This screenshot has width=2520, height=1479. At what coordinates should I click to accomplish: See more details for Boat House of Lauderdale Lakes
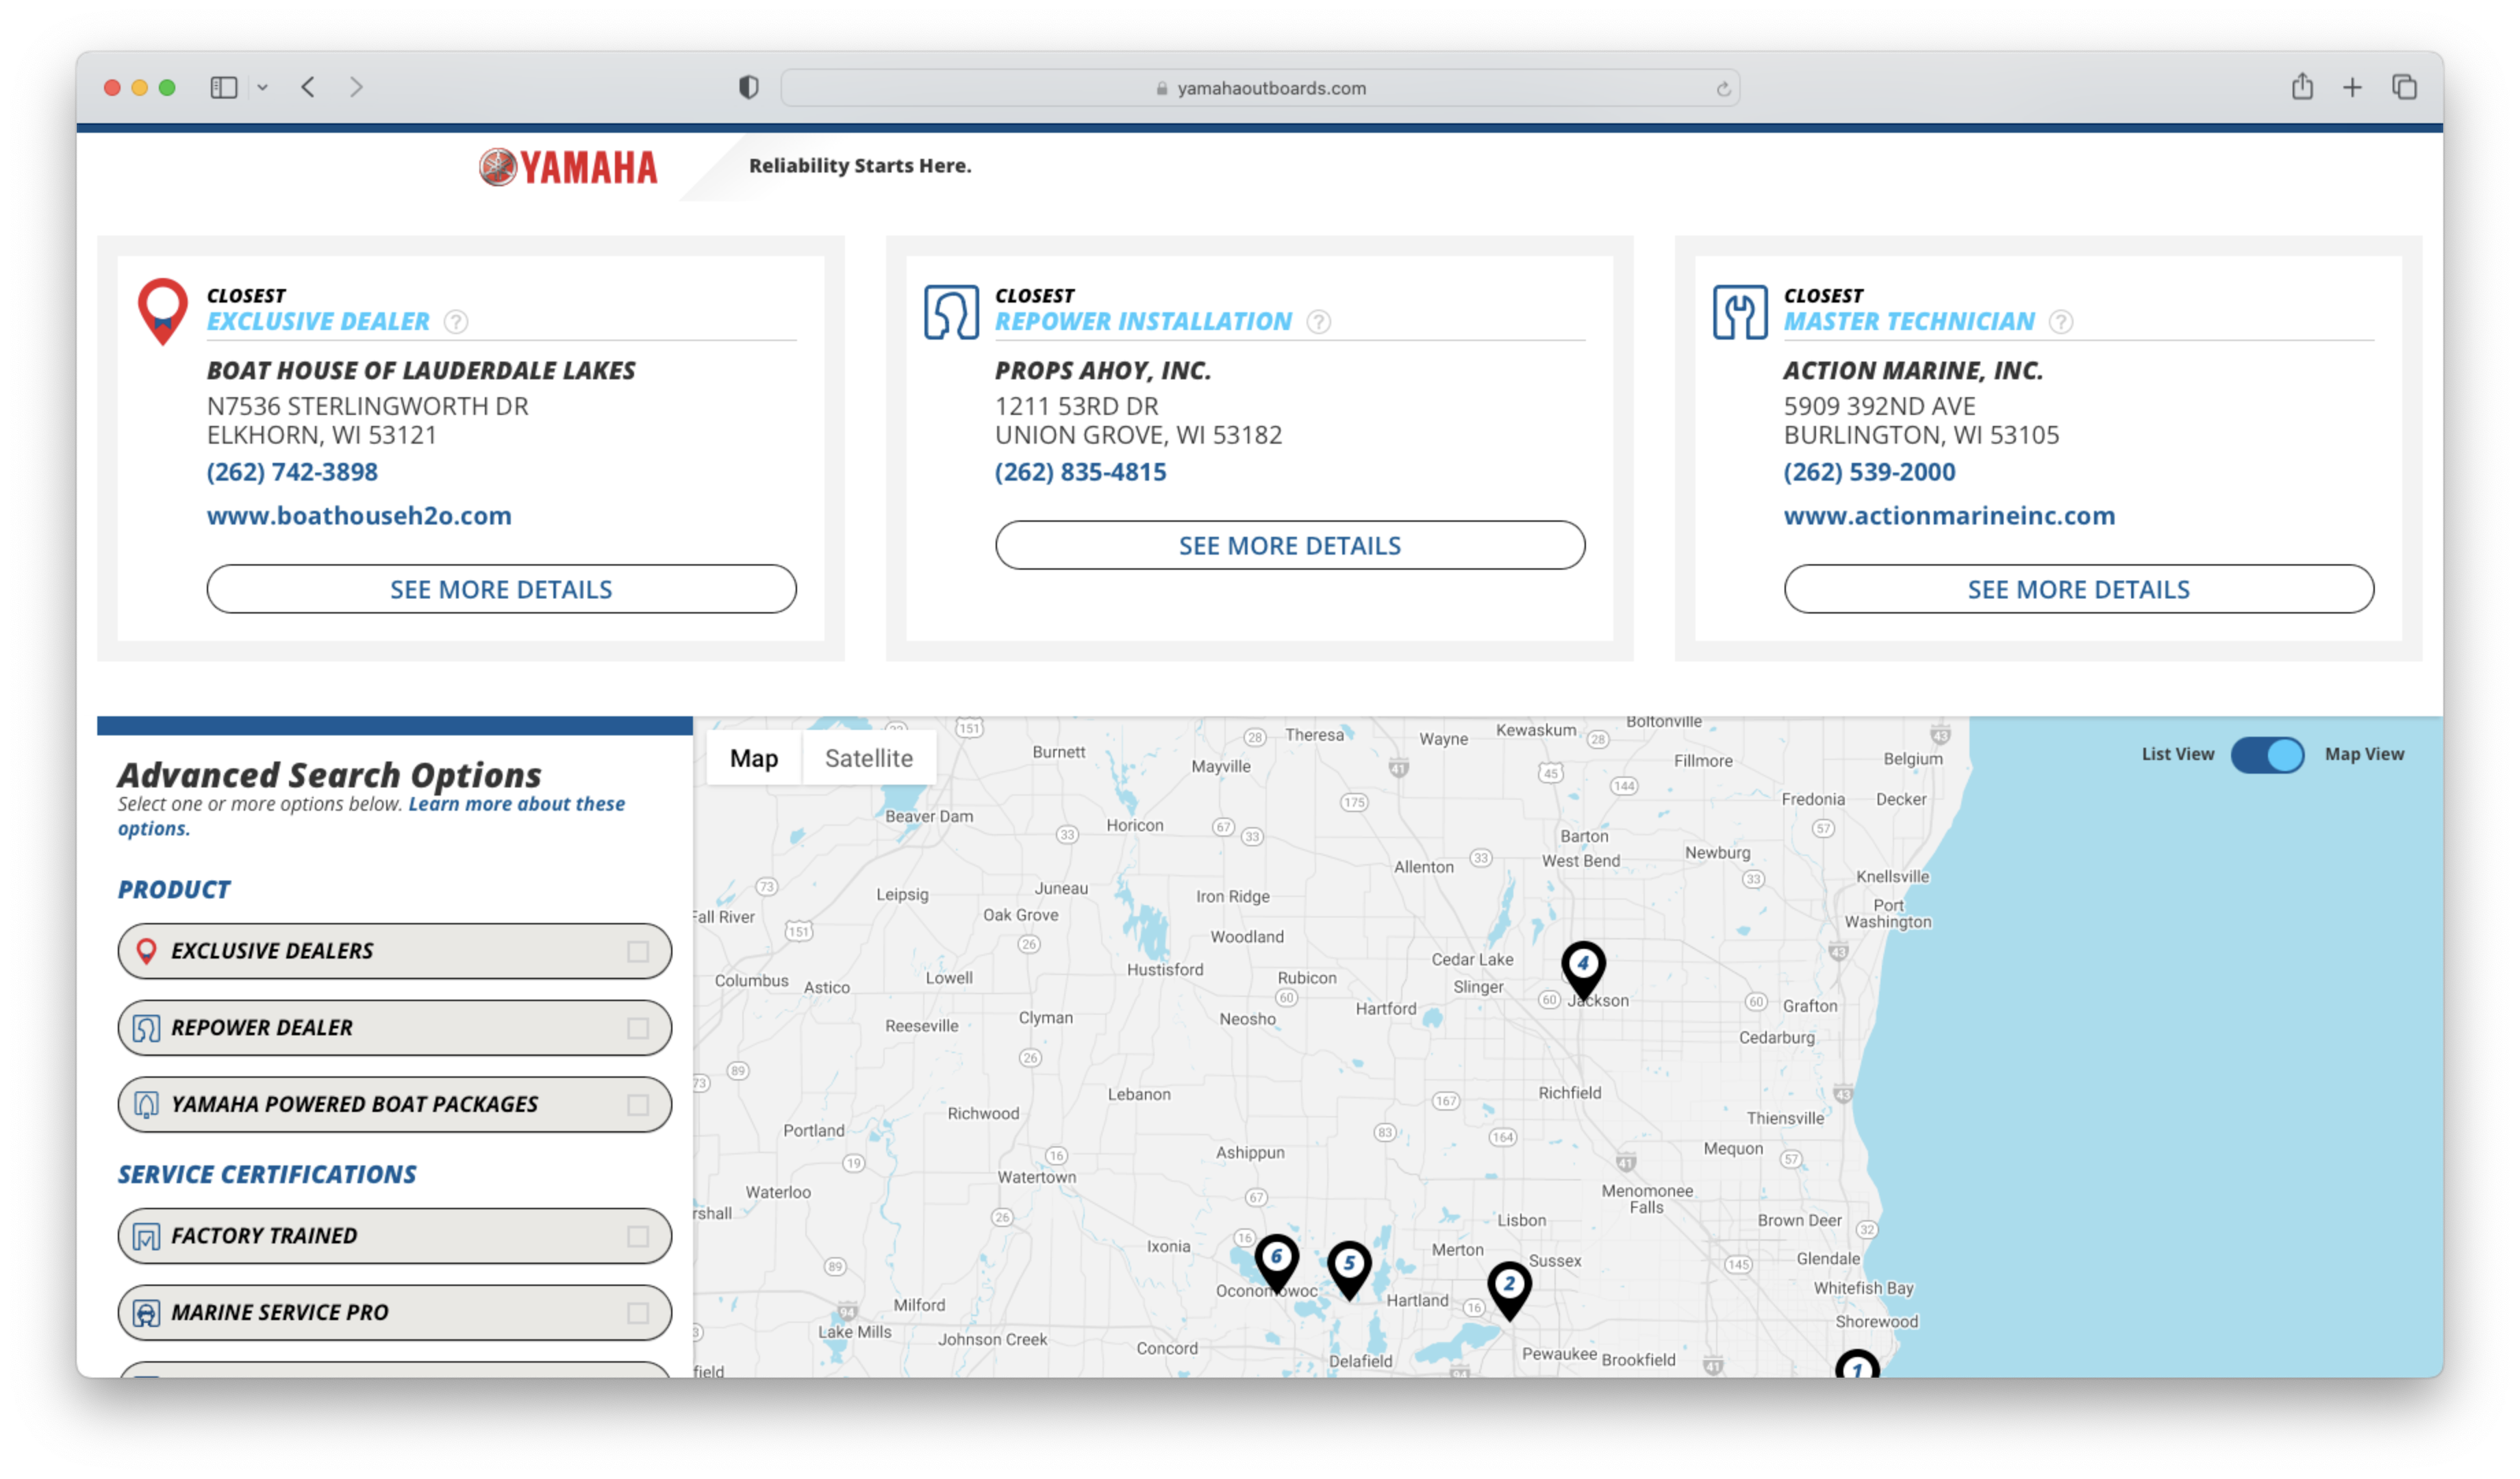[501, 589]
